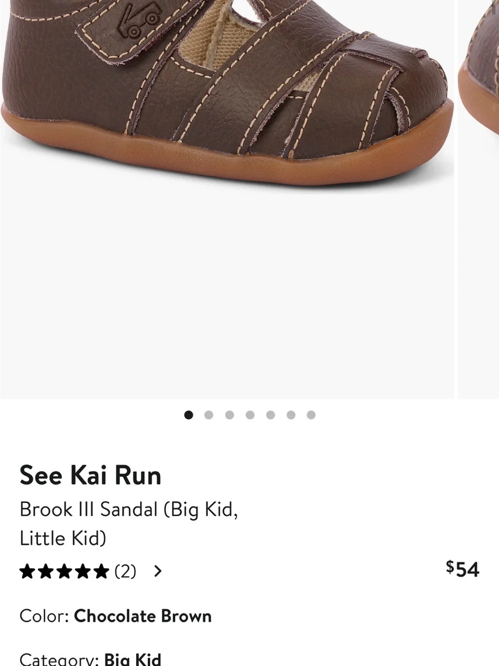Select the third image carousel dot

pyautogui.click(x=230, y=415)
